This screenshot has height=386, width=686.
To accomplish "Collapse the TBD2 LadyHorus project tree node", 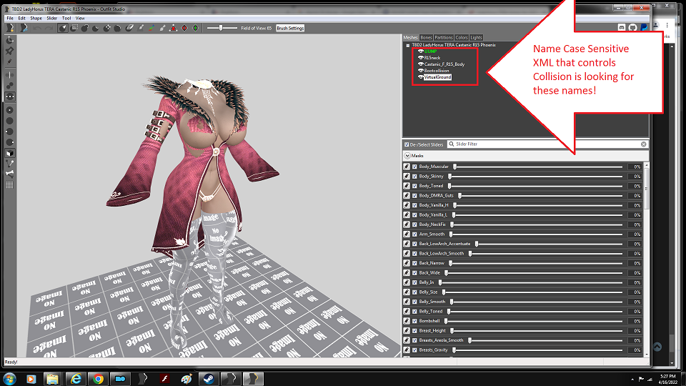I will click(x=408, y=45).
